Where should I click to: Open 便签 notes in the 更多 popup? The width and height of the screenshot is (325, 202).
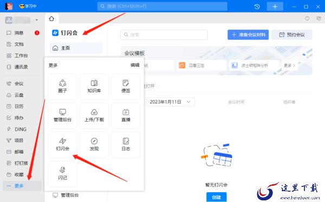click(x=126, y=86)
